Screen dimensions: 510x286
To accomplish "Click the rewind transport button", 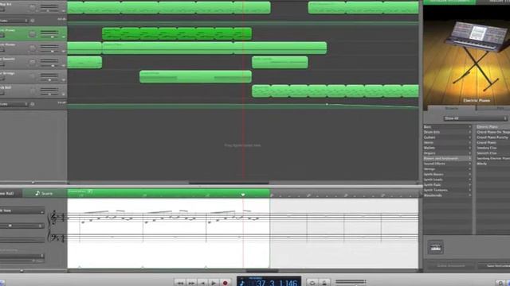I will click(180, 283).
